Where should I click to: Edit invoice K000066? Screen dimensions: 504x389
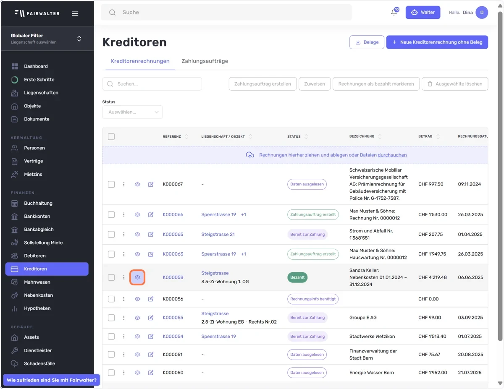tap(151, 214)
